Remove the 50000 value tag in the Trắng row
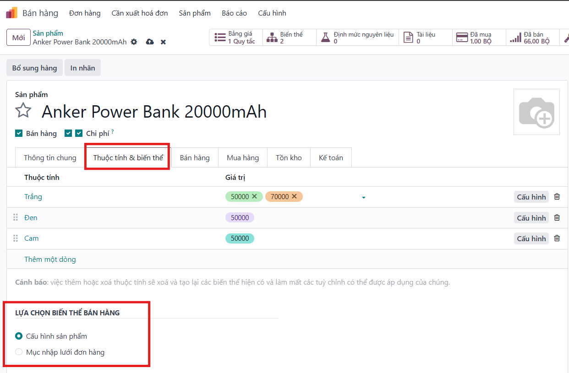Image resolution: width=569 pixels, height=373 pixels. [255, 196]
